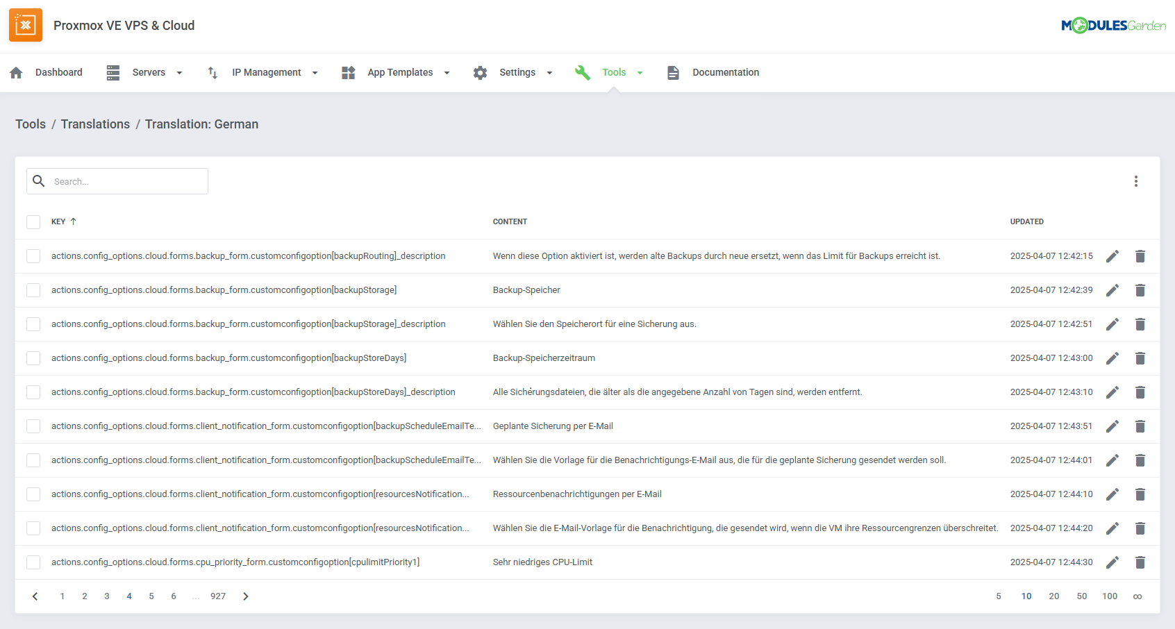Screen dimensions: 1175x629
Task: Go to the Tools breadcrumb link
Action: click(x=31, y=124)
